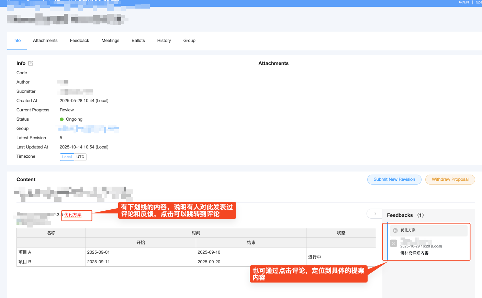
Task: Select Local timezone option
Action: coord(67,157)
